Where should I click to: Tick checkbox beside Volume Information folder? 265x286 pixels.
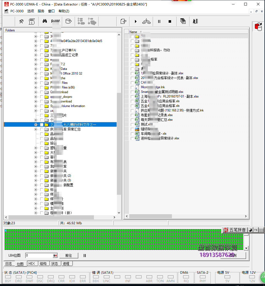tap(42, 106)
